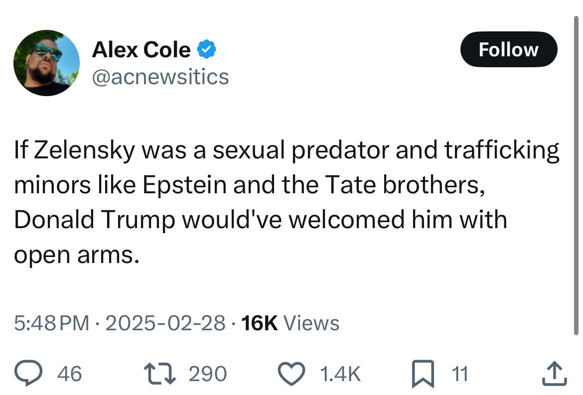
Task: Bookmark the tweet using the bookmark icon
Action: tap(423, 374)
